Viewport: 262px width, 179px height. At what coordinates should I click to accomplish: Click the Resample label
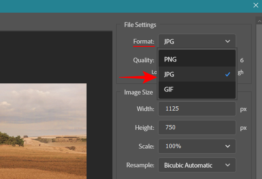[x=140, y=165]
